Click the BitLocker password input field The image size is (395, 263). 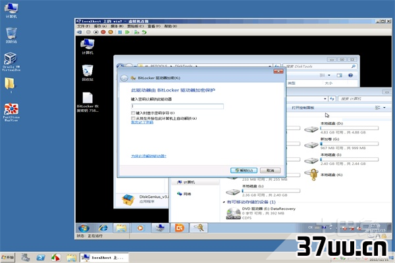pos(177,107)
